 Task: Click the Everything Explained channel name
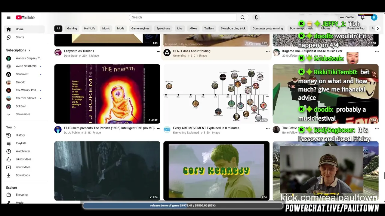pyautogui.click(x=186, y=133)
